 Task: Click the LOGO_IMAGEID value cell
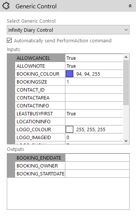94,138
